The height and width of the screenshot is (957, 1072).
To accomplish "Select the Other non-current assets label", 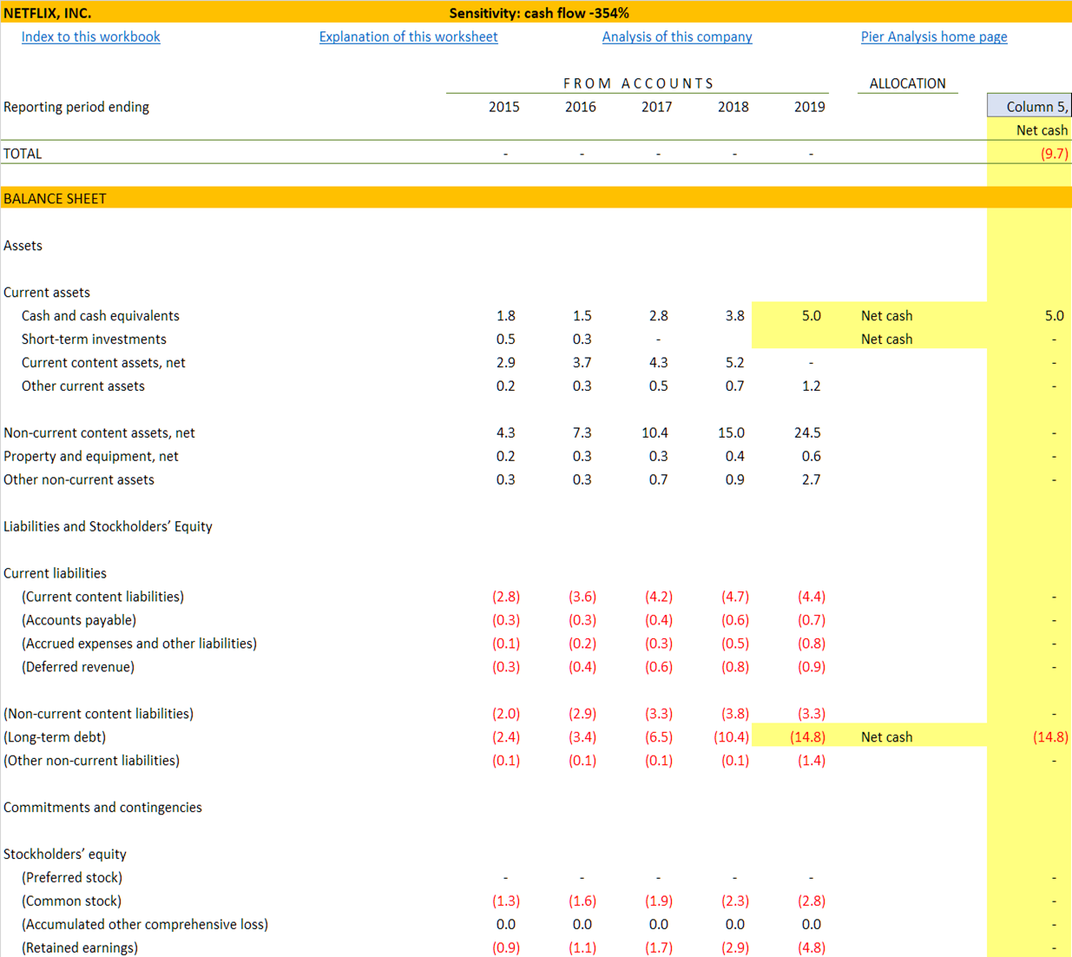I will click(x=78, y=480).
